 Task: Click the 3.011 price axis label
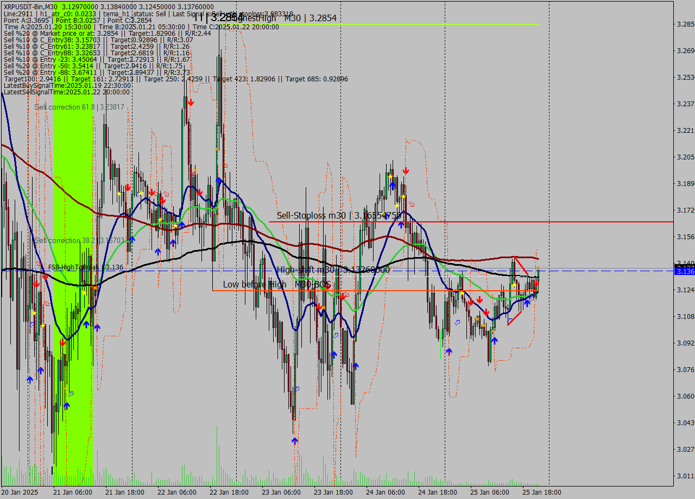coord(685,476)
